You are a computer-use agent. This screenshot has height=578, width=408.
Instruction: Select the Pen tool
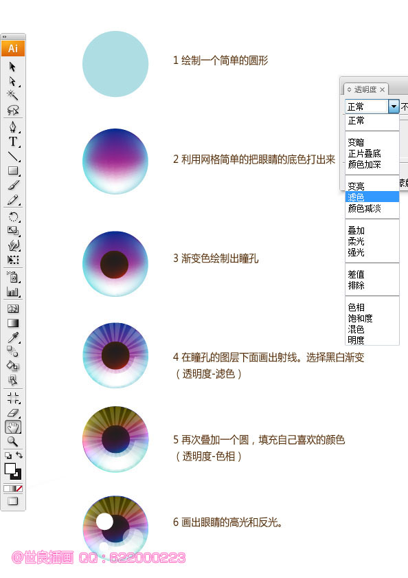(13, 127)
